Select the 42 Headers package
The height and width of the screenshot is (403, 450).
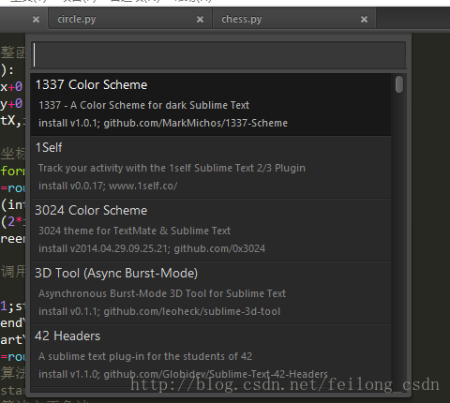(211, 355)
